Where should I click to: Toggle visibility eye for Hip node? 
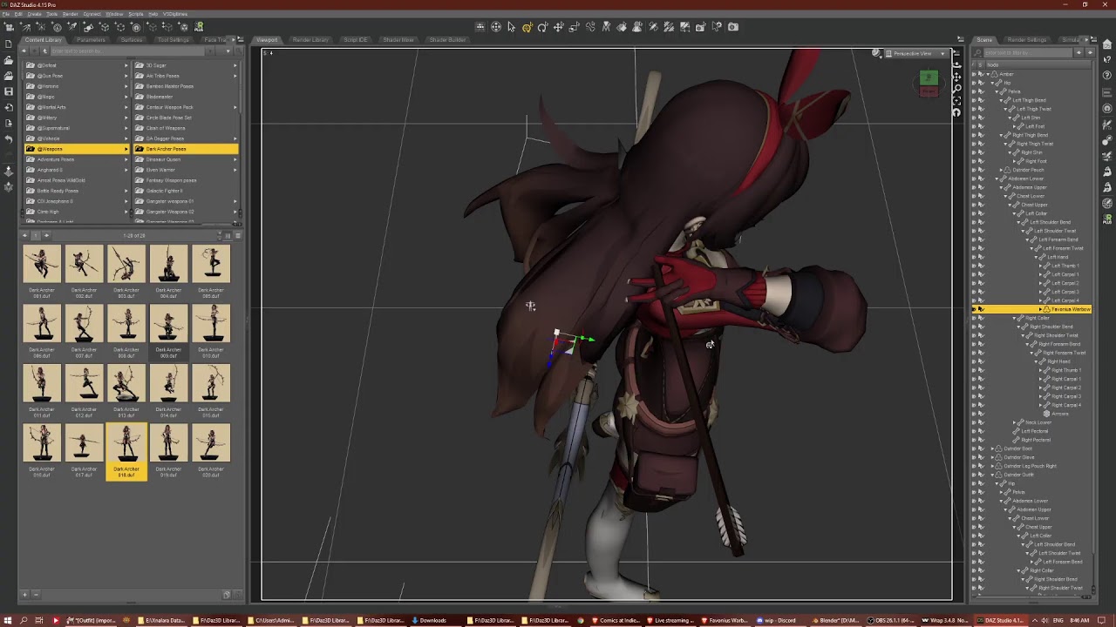975,83
